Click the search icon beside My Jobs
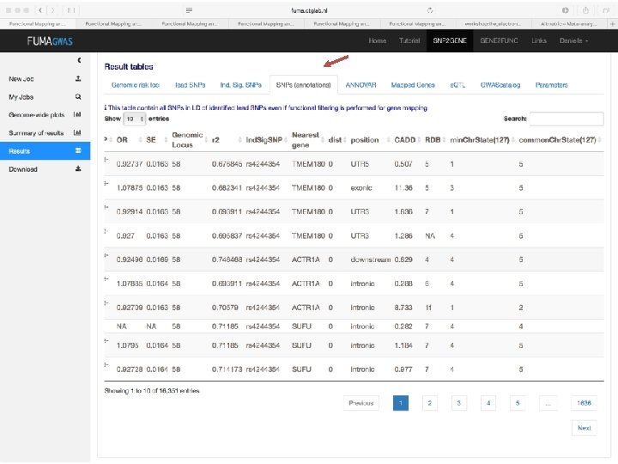This screenshot has width=618, height=464. 78,96
